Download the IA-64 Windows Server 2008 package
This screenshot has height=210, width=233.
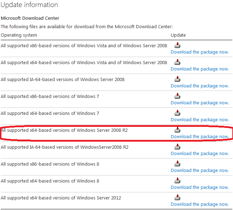pyautogui.click(x=200, y=86)
